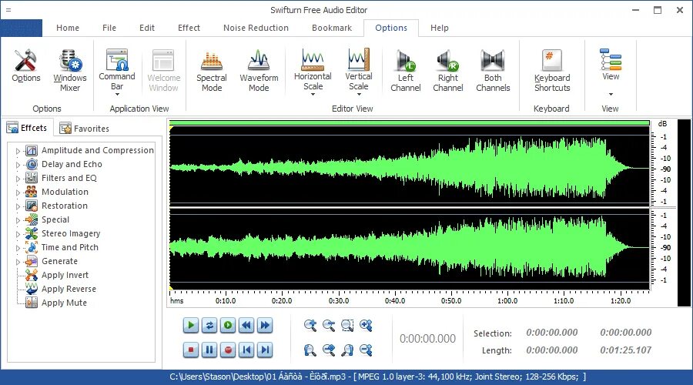Open the Bookmark ribbon tab

pos(332,28)
